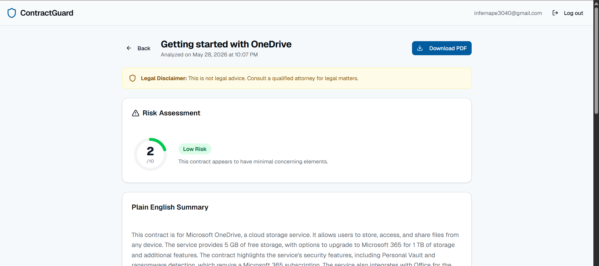The width and height of the screenshot is (599, 266).
Task: Go Back to the previous page
Action: (139, 48)
